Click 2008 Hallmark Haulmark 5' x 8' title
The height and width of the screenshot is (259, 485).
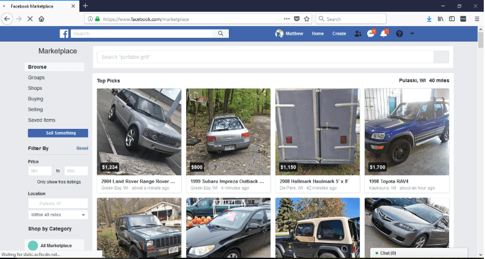tap(314, 182)
